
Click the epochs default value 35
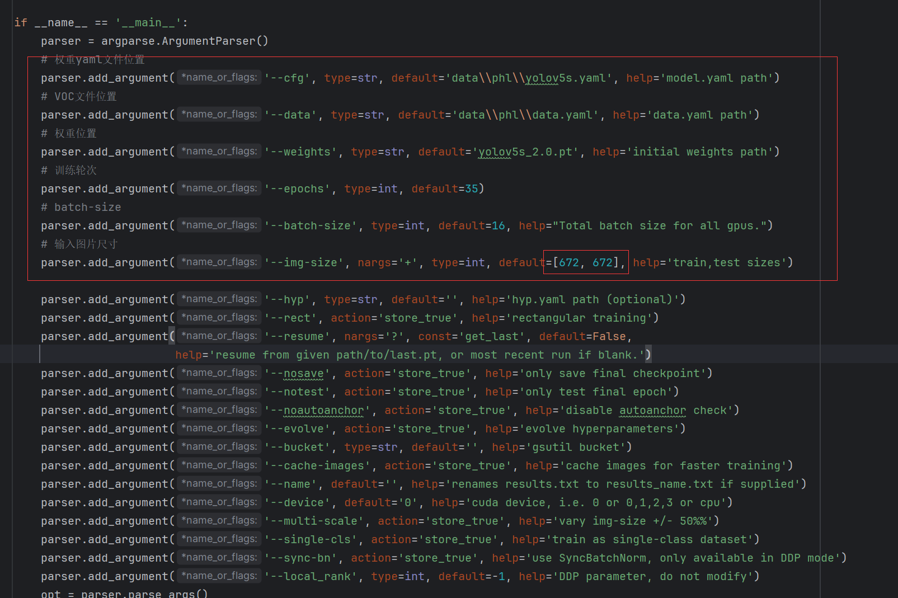coord(472,189)
